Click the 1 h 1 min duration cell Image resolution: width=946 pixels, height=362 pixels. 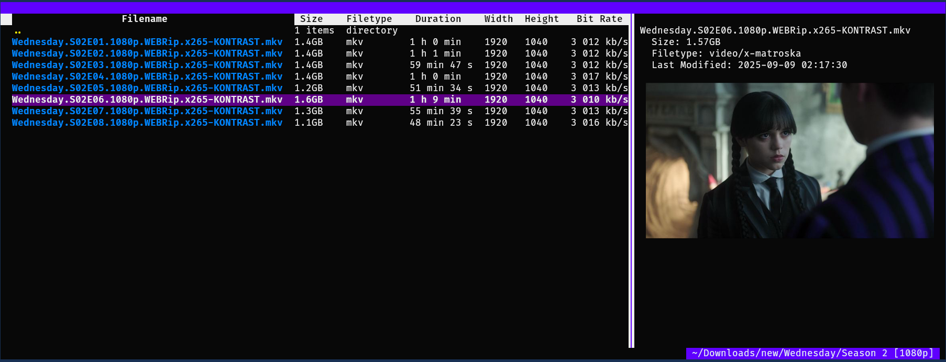click(436, 53)
